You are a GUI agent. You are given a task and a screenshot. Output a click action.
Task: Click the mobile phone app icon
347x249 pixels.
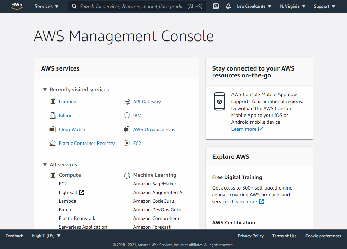pos(219,101)
